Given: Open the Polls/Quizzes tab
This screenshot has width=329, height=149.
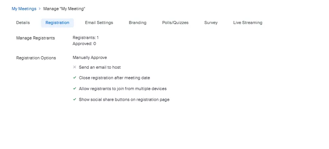Looking at the screenshot, I should coord(175,23).
